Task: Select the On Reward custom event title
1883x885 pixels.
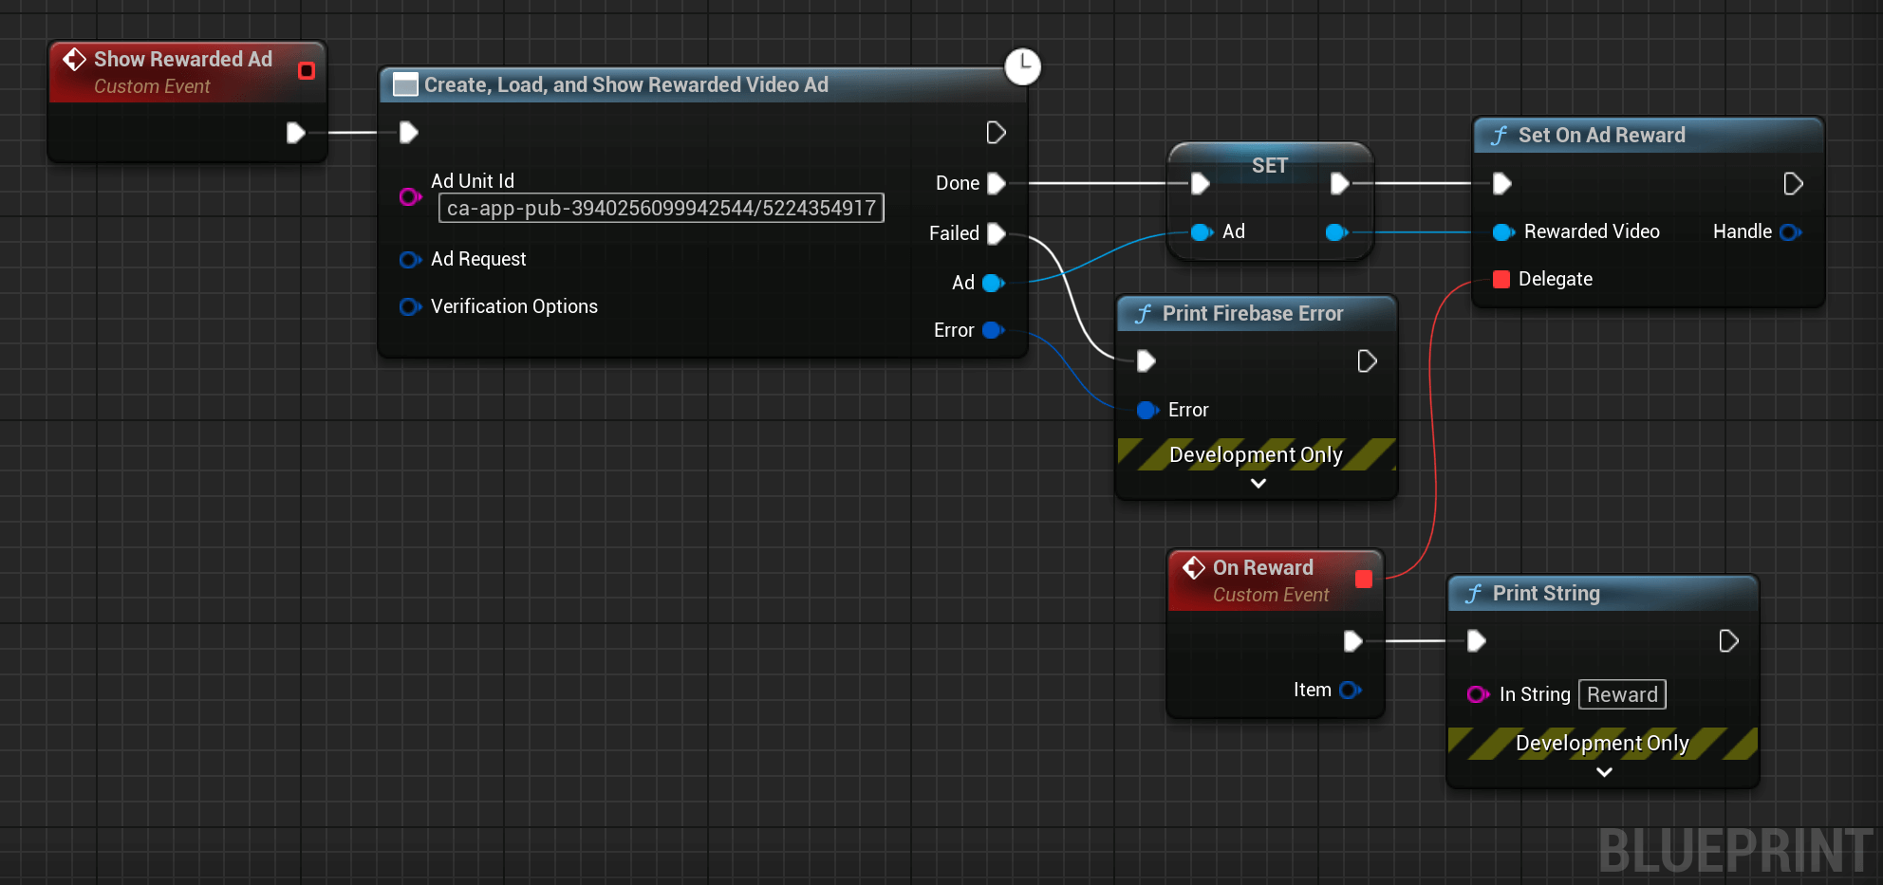Action: (1263, 568)
